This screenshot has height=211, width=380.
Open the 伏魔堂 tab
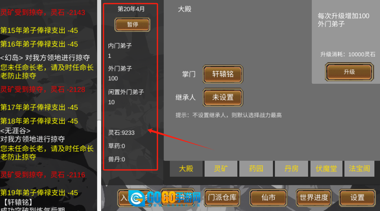pyautogui.click(x=326, y=168)
